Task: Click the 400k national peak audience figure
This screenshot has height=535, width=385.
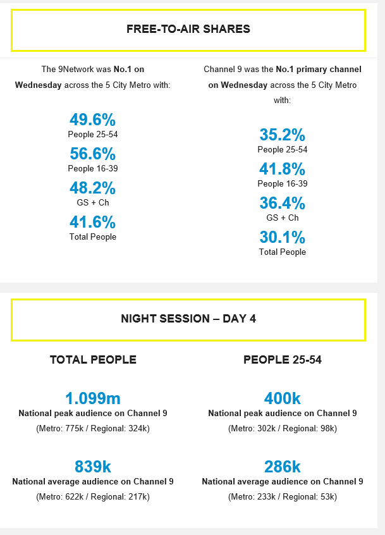Action: pos(283,398)
